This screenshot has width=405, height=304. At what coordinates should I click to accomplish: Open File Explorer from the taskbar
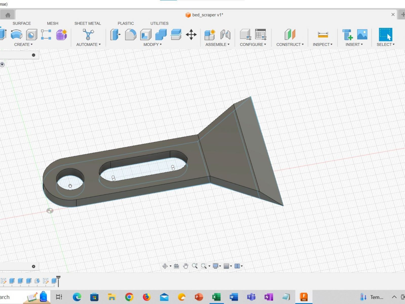(x=112, y=297)
